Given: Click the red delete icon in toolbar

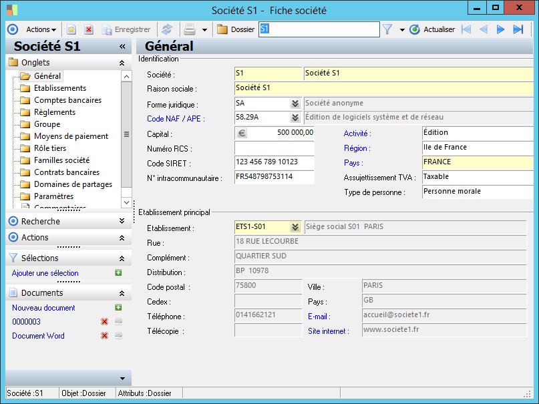Looking at the screenshot, I should [88, 29].
